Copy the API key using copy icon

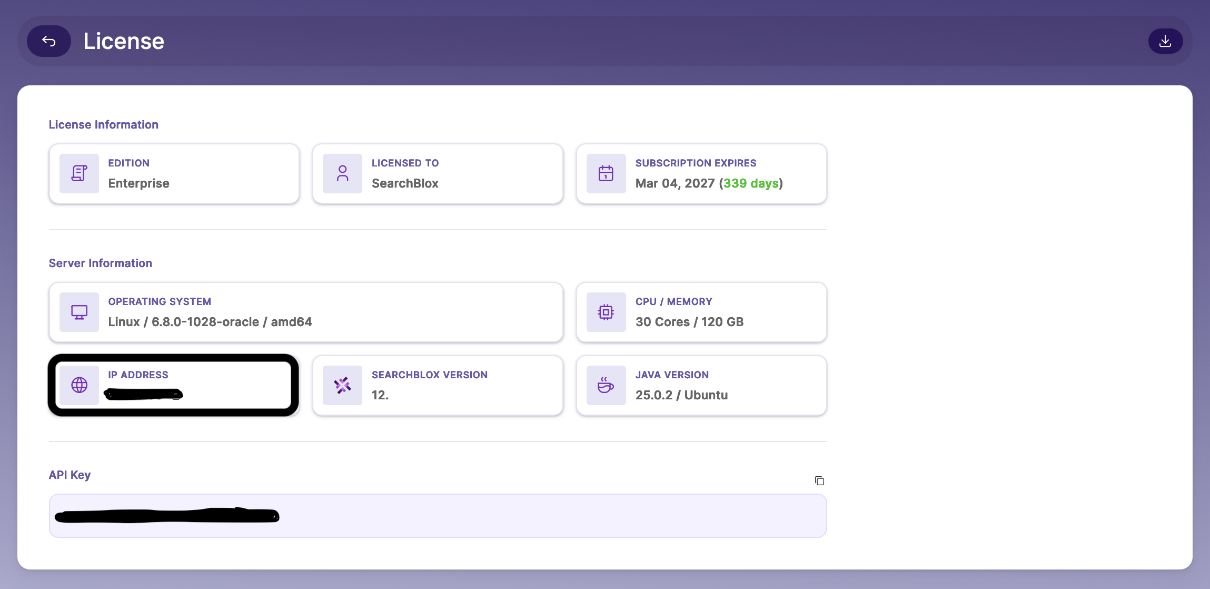tap(819, 480)
